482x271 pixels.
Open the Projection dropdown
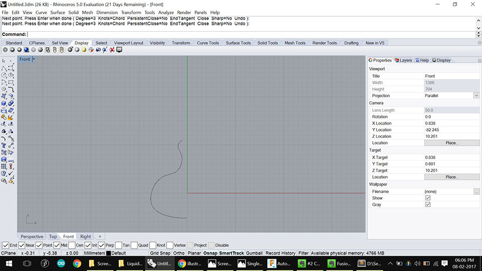(x=476, y=95)
